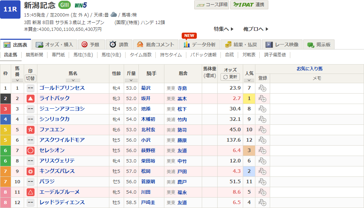
Task: Expand the sort dropdown under 馬名
Action: coord(73,80)
